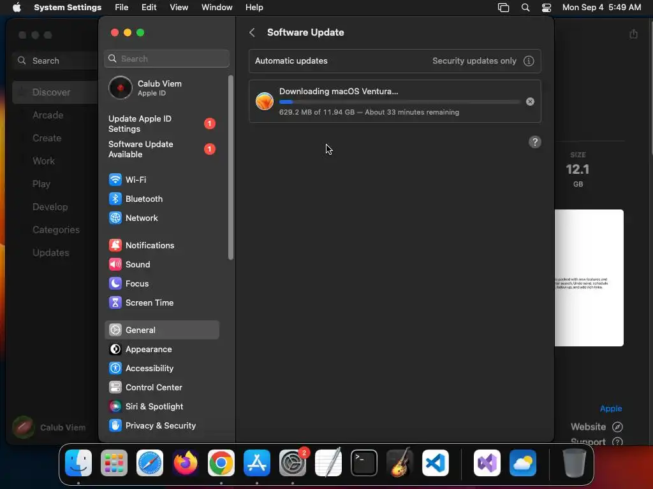
Task: Open Wi-Fi settings in the sidebar
Action: 161,180
